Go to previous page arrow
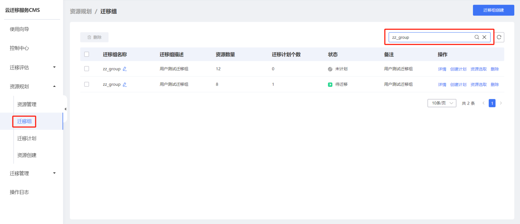The width and height of the screenshot is (520, 224). click(483, 103)
